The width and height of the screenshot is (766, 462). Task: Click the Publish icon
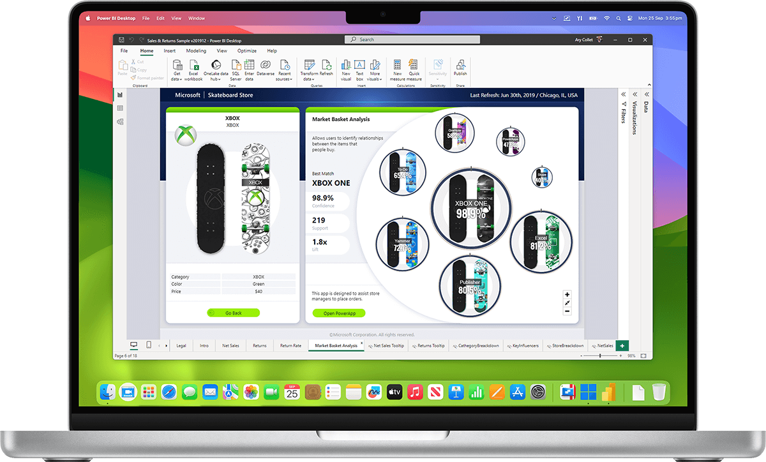[460, 68]
